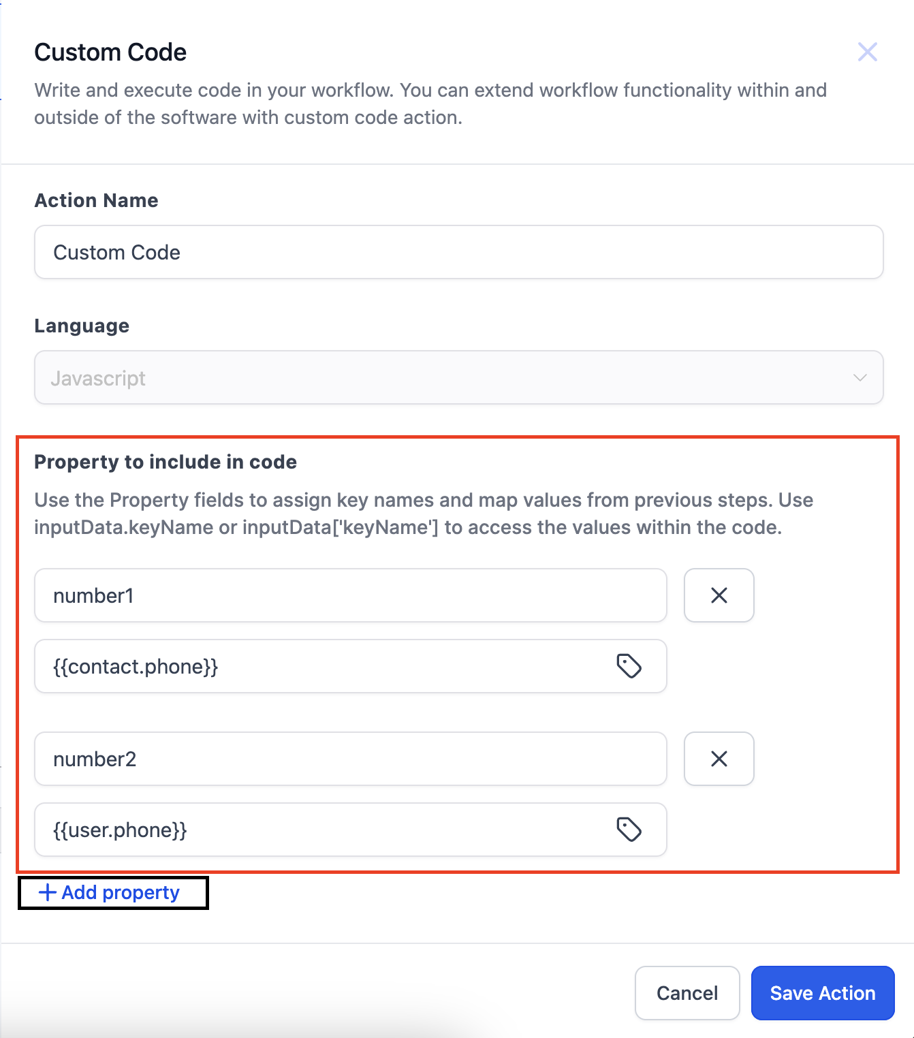Screen dimensions: 914x1038
Task: Remove the number1 property
Action: point(719,595)
